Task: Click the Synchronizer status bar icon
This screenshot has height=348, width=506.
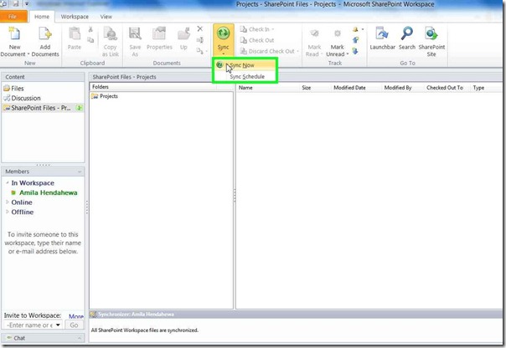Action: point(94,315)
